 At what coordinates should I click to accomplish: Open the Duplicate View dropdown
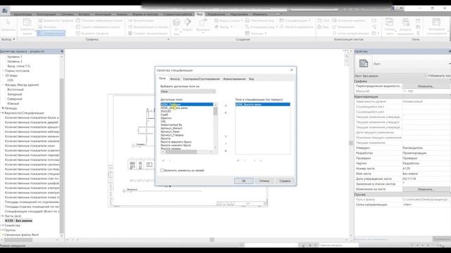[276, 27]
